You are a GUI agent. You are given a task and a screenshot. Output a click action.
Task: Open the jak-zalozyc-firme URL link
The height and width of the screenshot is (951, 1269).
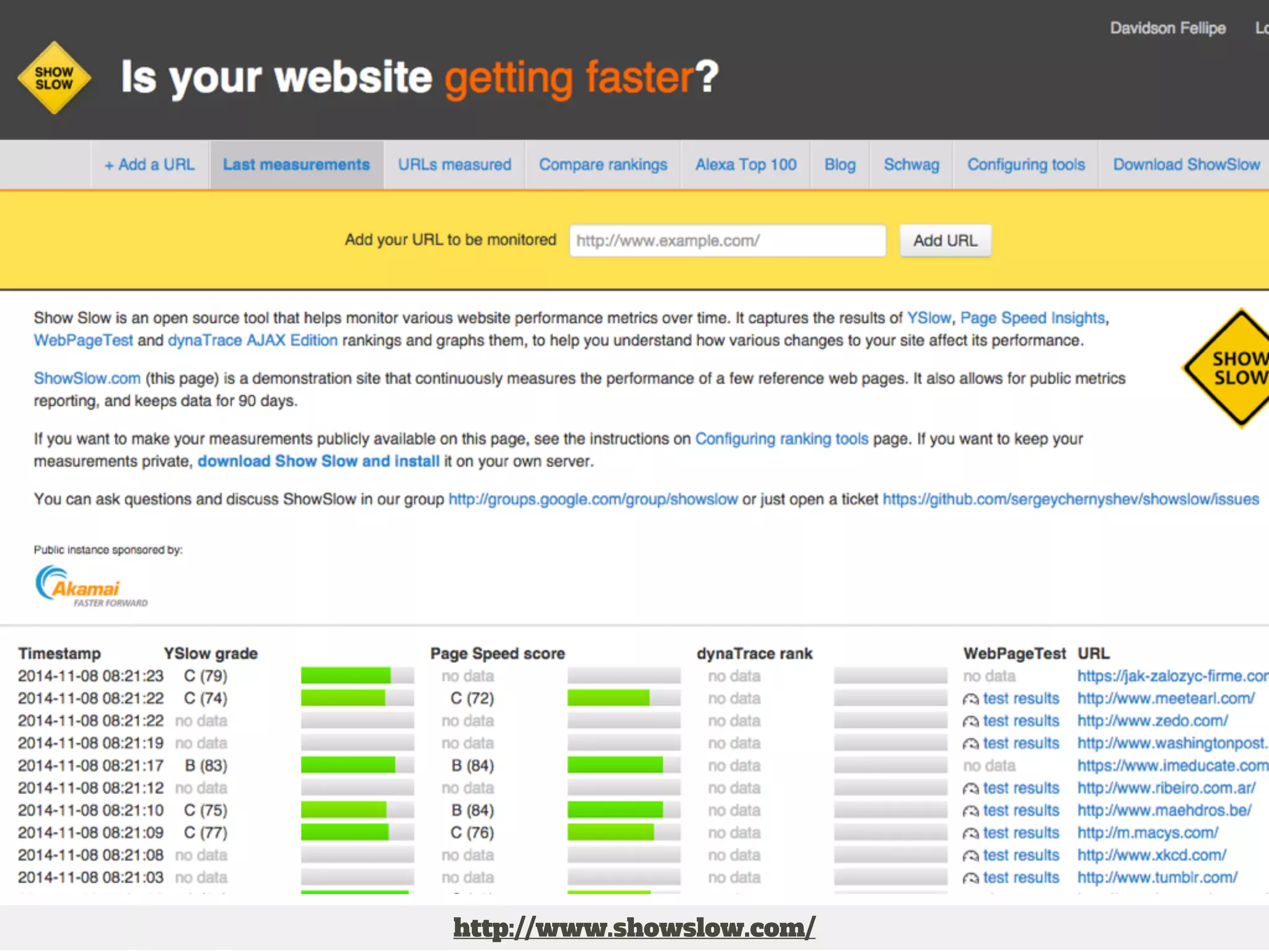(x=1173, y=676)
